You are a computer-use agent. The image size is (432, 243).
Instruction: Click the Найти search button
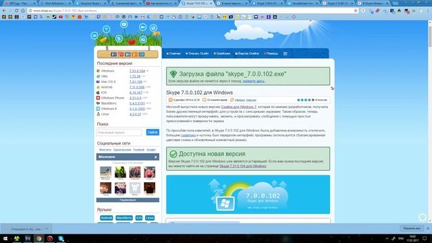[x=153, y=132]
